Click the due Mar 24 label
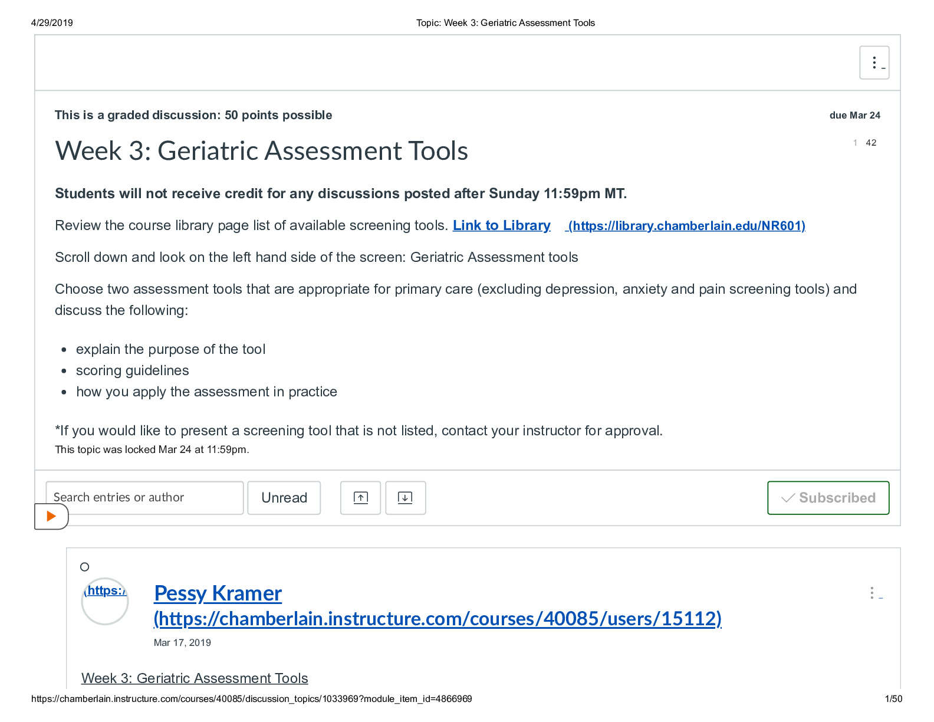This screenshot has height=722, width=934. point(854,115)
